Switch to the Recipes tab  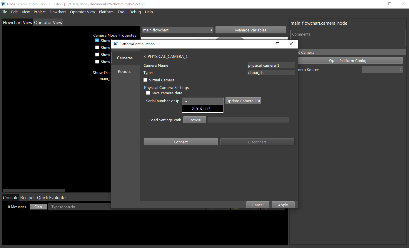tap(28, 197)
